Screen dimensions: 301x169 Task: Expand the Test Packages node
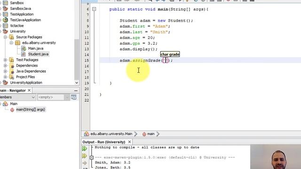5,60
